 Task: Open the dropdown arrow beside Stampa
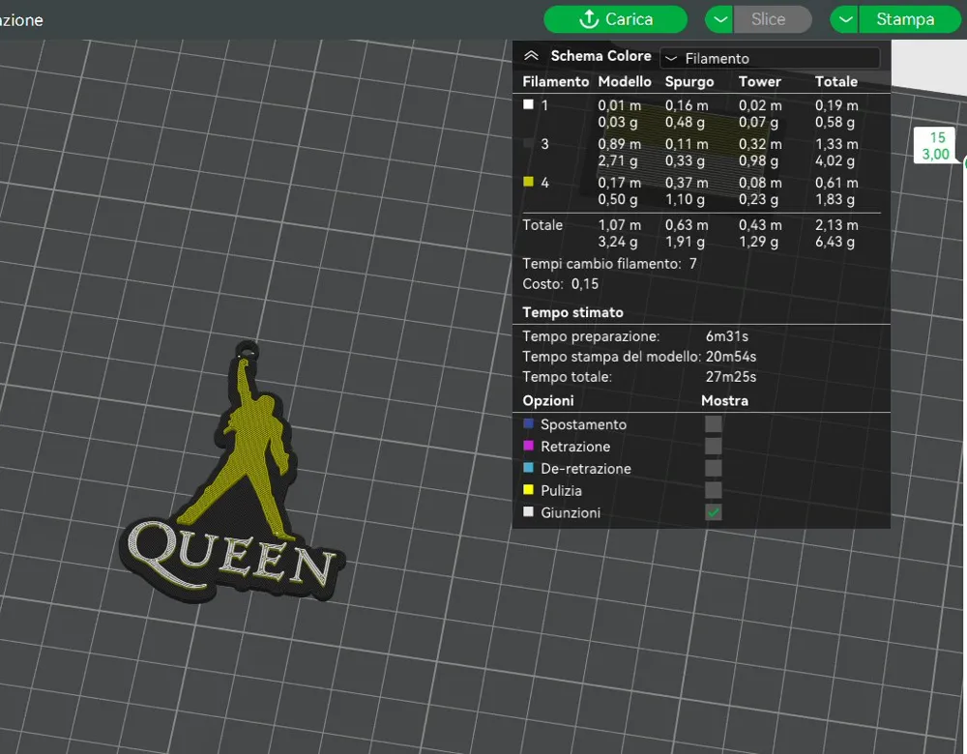845,19
